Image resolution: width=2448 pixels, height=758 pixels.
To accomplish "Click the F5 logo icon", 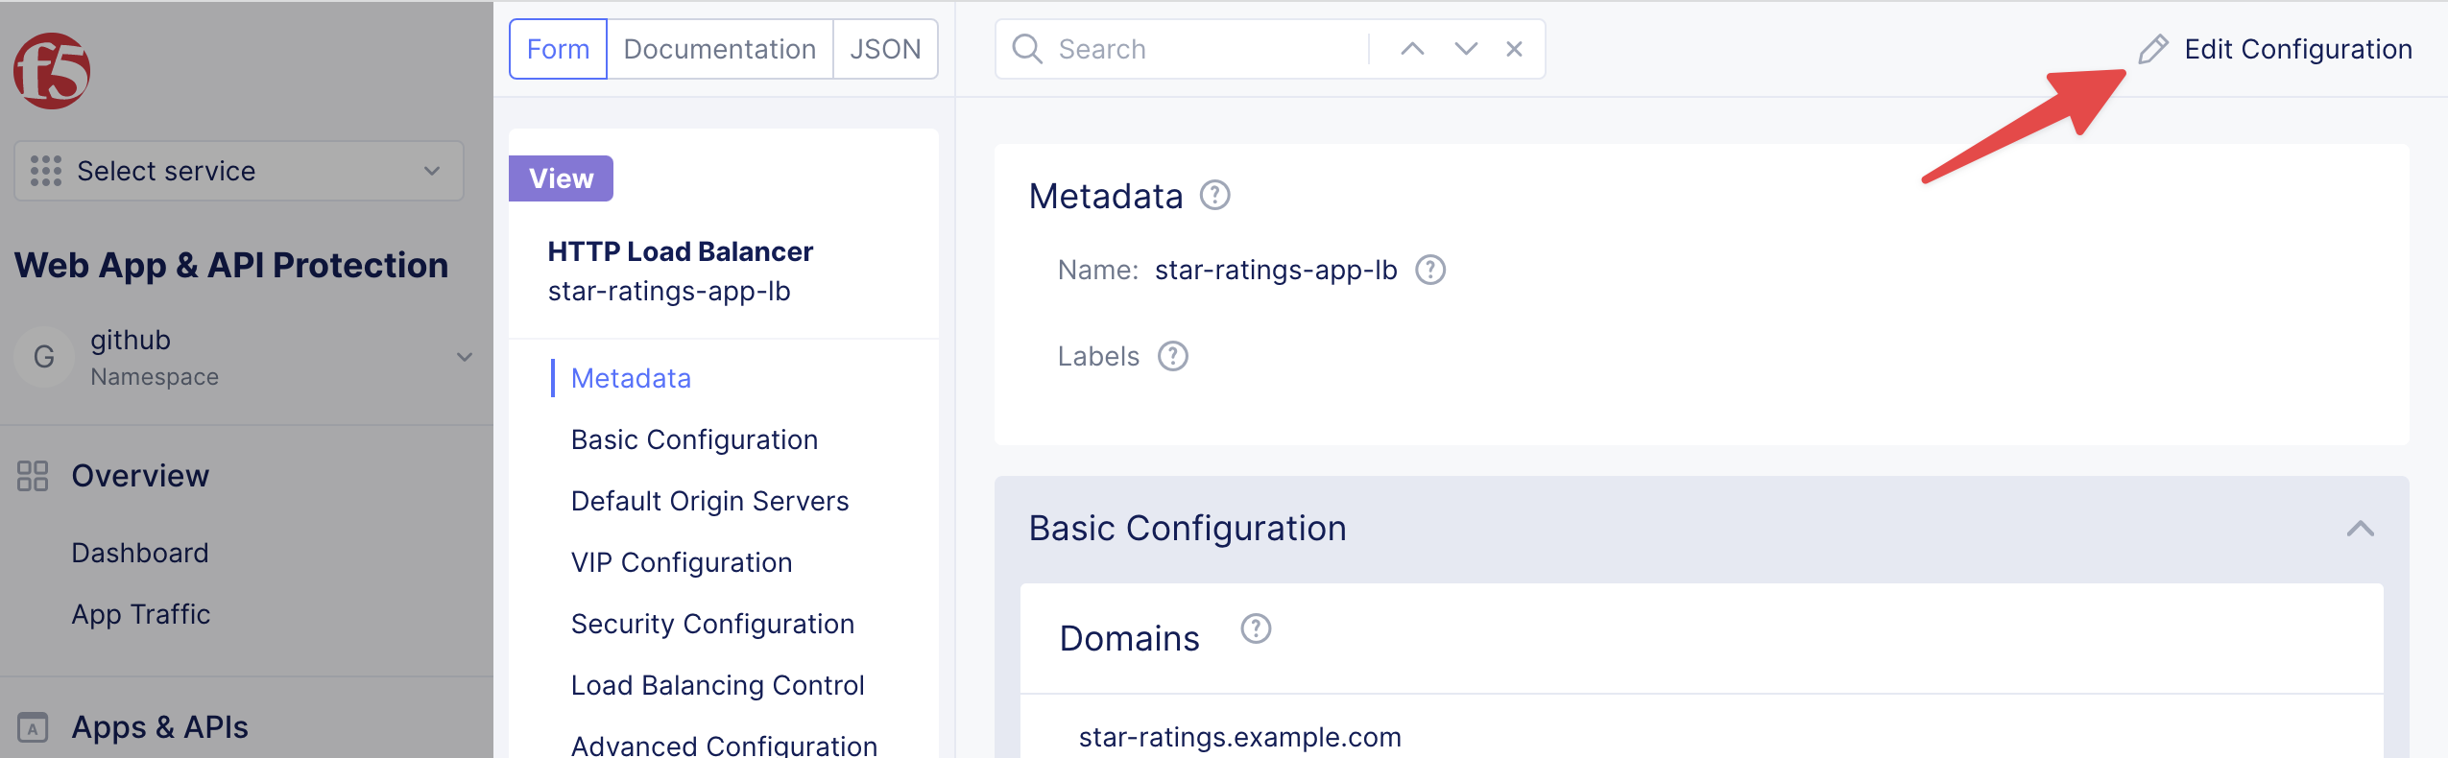I will [x=52, y=71].
